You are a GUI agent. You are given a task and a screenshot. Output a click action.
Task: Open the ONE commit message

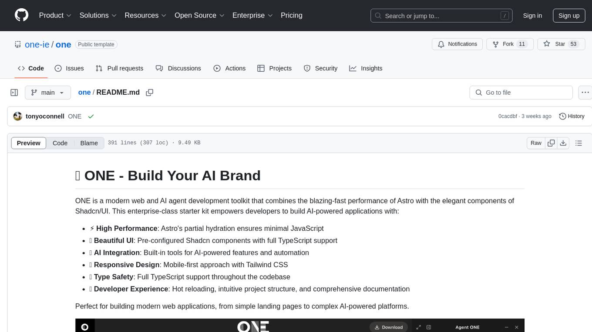click(75, 116)
